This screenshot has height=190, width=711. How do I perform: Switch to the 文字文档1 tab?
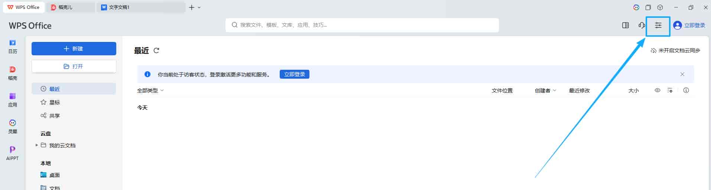point(141,7)
